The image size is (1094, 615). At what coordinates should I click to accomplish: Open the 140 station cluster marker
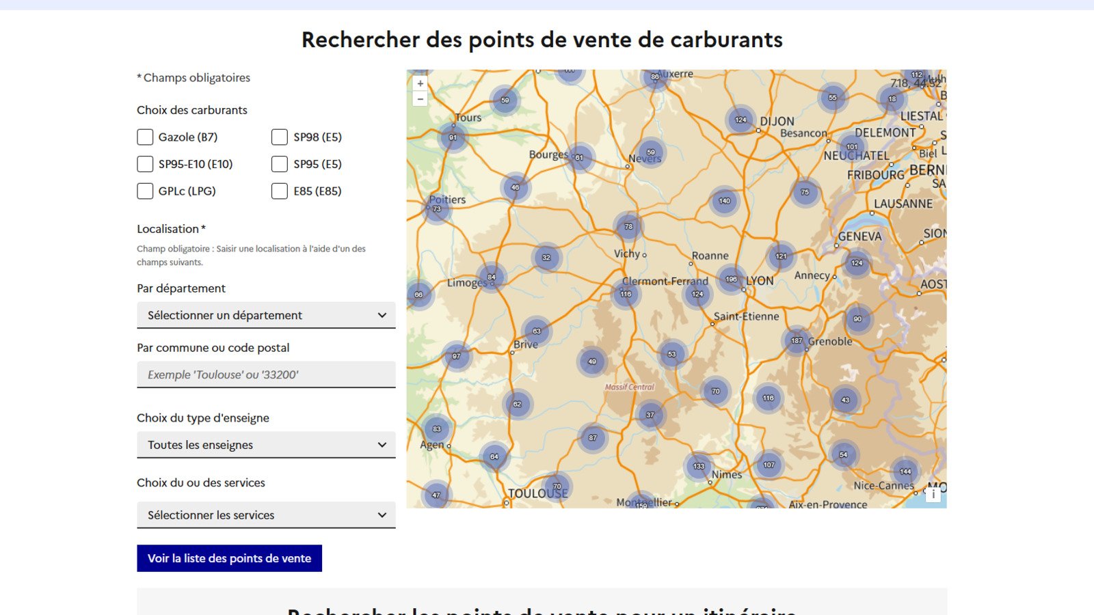coord(724,201)
